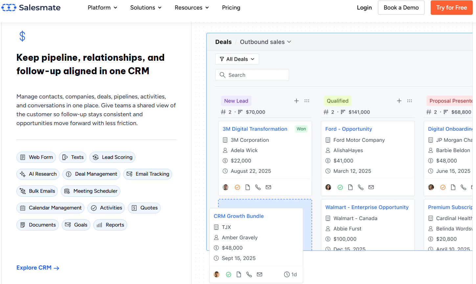
Task: Expand the Resources menu
Action: click(192, 8)
